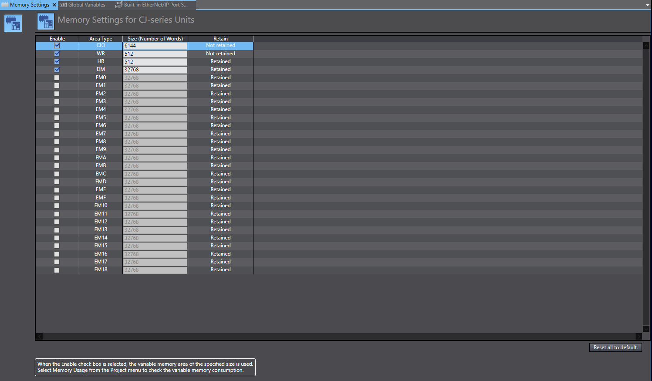This screenshot has height=381, width=652.
Task: Click the EM17 row's Retained cell
Action: point(220,262)
